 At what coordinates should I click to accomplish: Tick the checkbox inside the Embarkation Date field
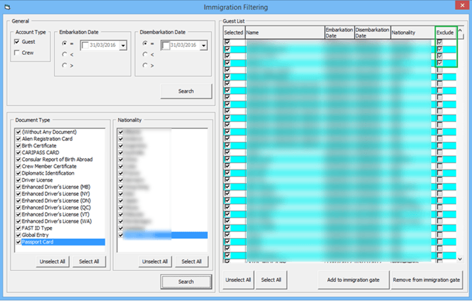[x=85, y=46]
